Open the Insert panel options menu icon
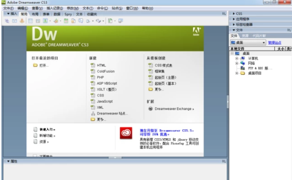292x180 pixels. 224,14
